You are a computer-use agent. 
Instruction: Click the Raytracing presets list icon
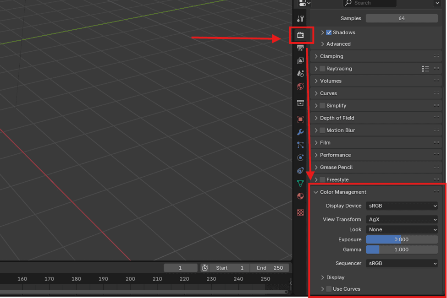point(425,69)
